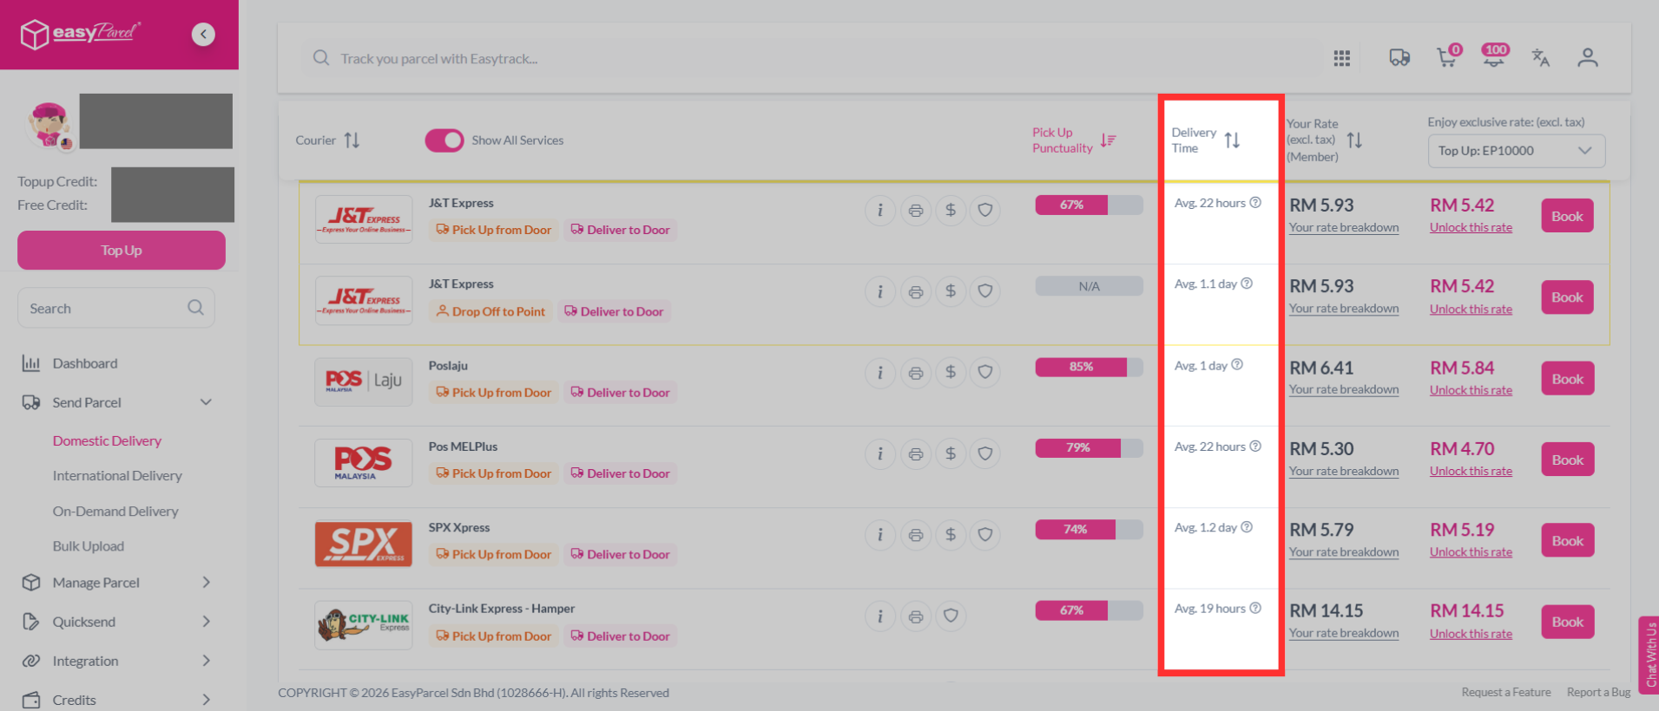Viewport: 1659px width, 711px height.
Task: Click the printer icon for Pos MELPlus
Action: pos(916,453)
